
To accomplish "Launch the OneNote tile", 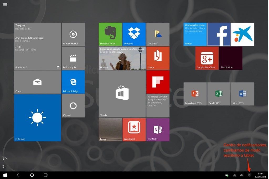I will point(158,130).
